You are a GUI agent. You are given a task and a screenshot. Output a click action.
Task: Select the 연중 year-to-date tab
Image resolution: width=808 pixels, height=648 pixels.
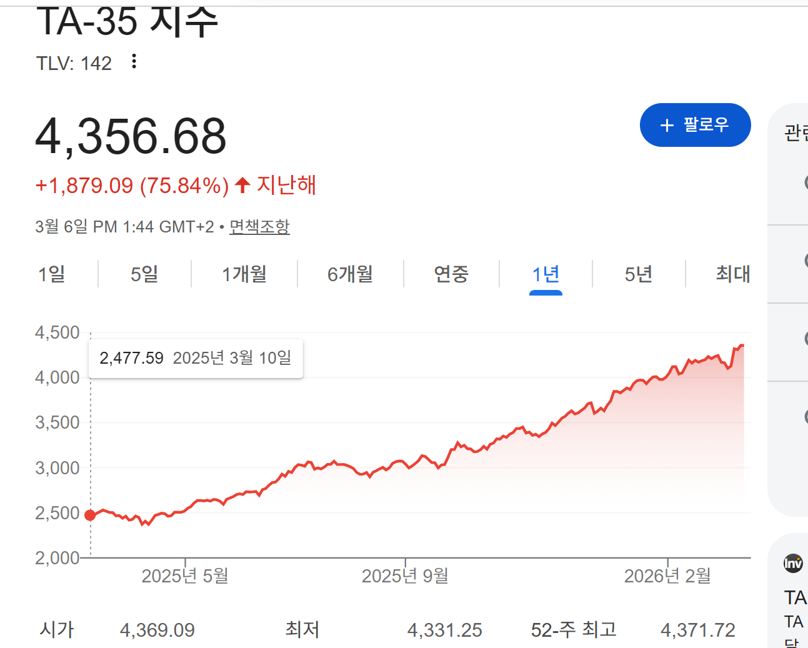pos(451,274)
